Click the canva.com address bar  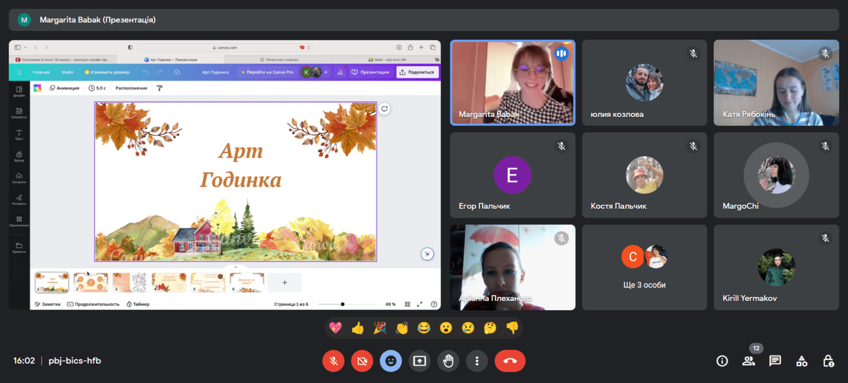pos(225,47)
